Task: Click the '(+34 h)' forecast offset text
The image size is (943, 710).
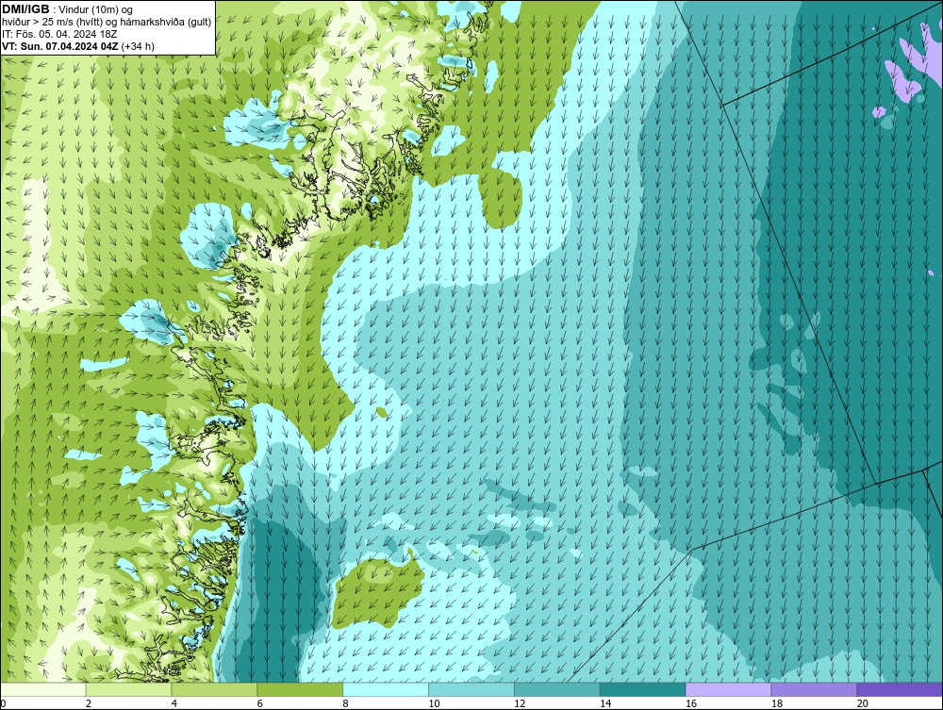Action: [x=138, y=46]
